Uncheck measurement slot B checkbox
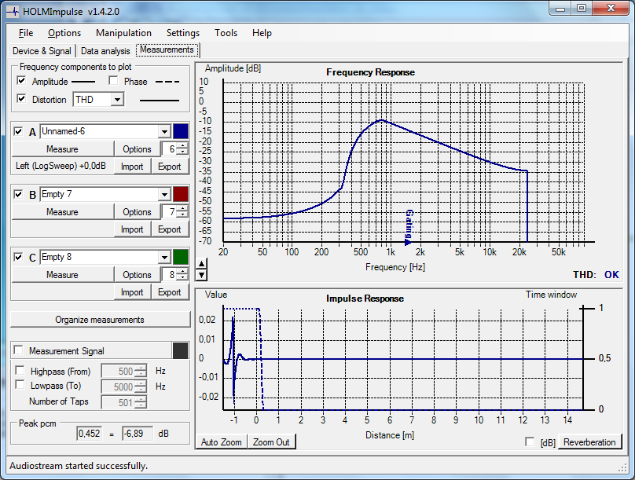The width and height of the screenshot is (635, 480). pos(18,194)
